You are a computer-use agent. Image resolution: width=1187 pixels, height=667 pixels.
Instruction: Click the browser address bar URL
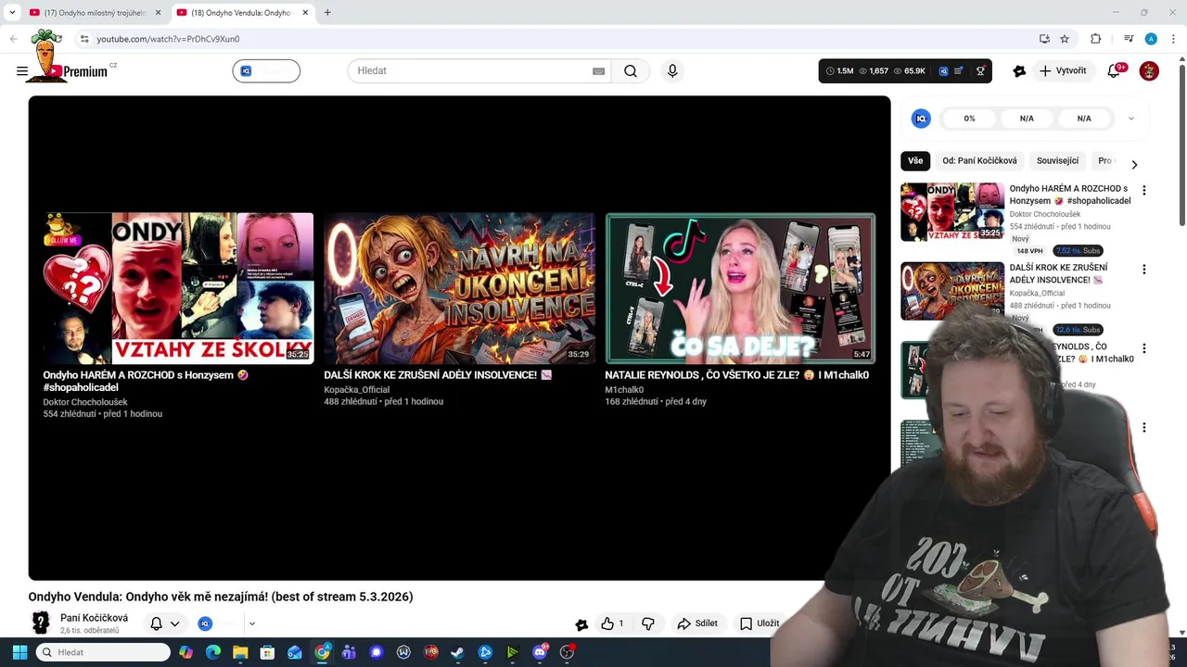(169, 39)
